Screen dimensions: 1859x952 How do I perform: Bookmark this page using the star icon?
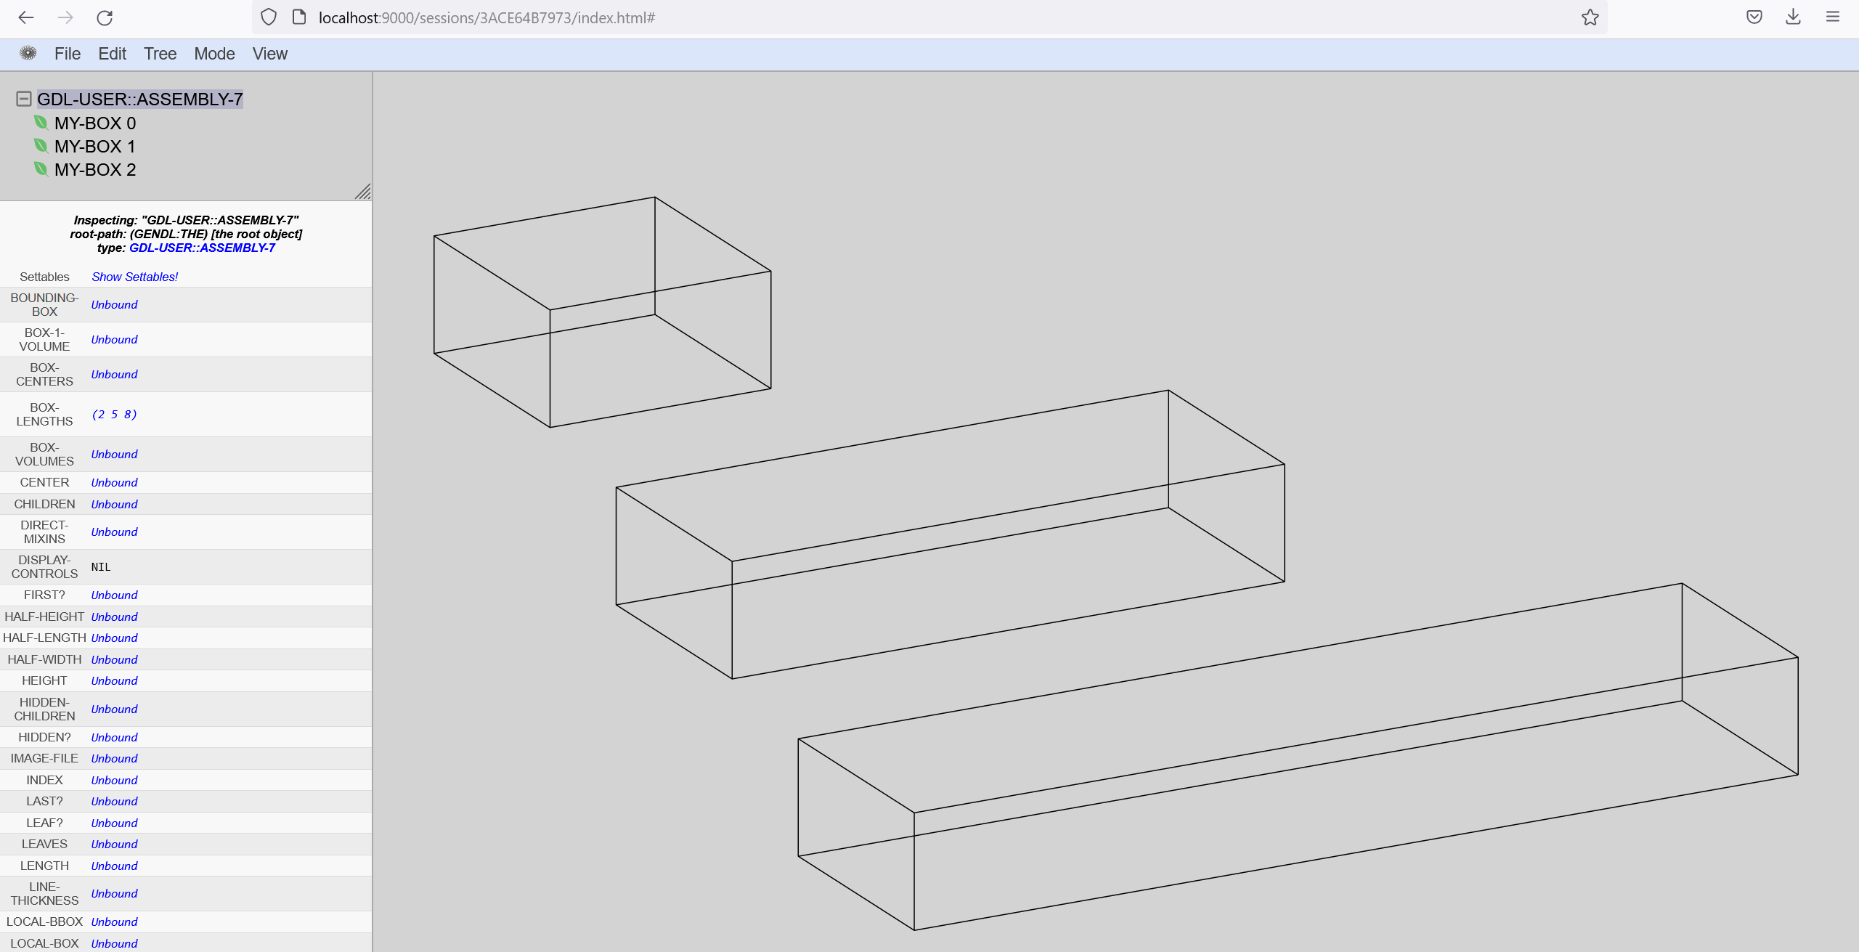pos(1590,17)
